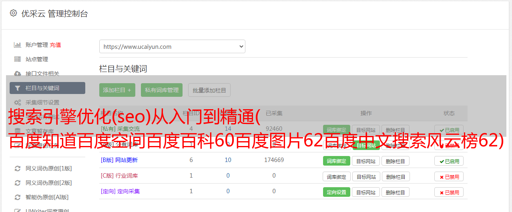Open the [B版] 网站更新 column link
This screenshot has width=512, height=212.
point(119,160)
